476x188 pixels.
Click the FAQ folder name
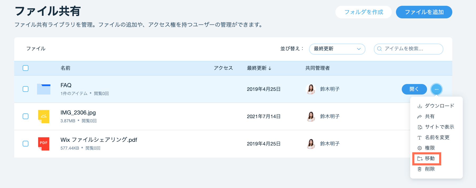click(x=66, y=85)
